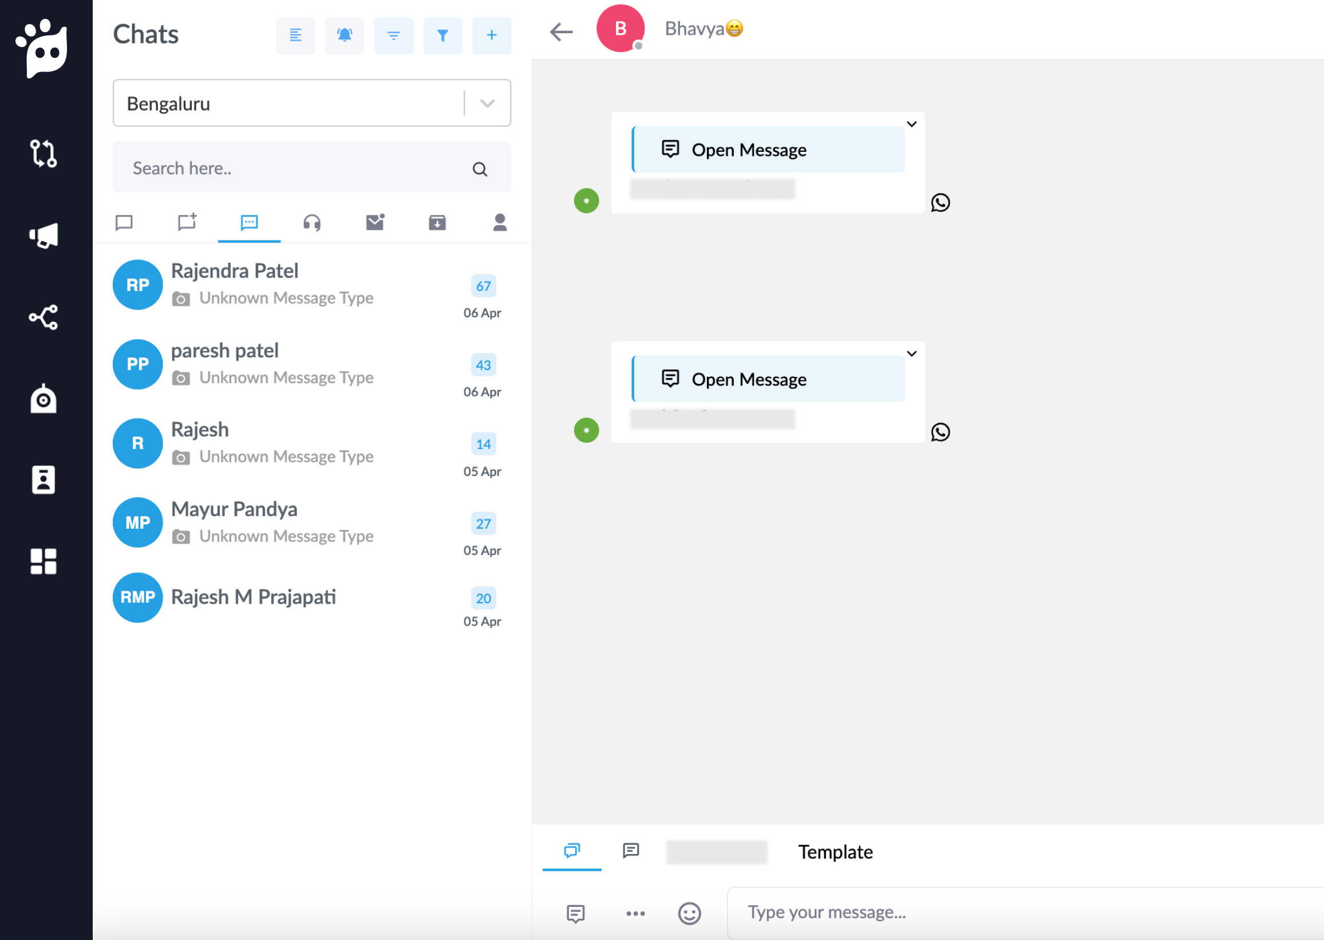
Task: Click the megaphone campaigns icon in sidebar
Action: click(44, 235)
